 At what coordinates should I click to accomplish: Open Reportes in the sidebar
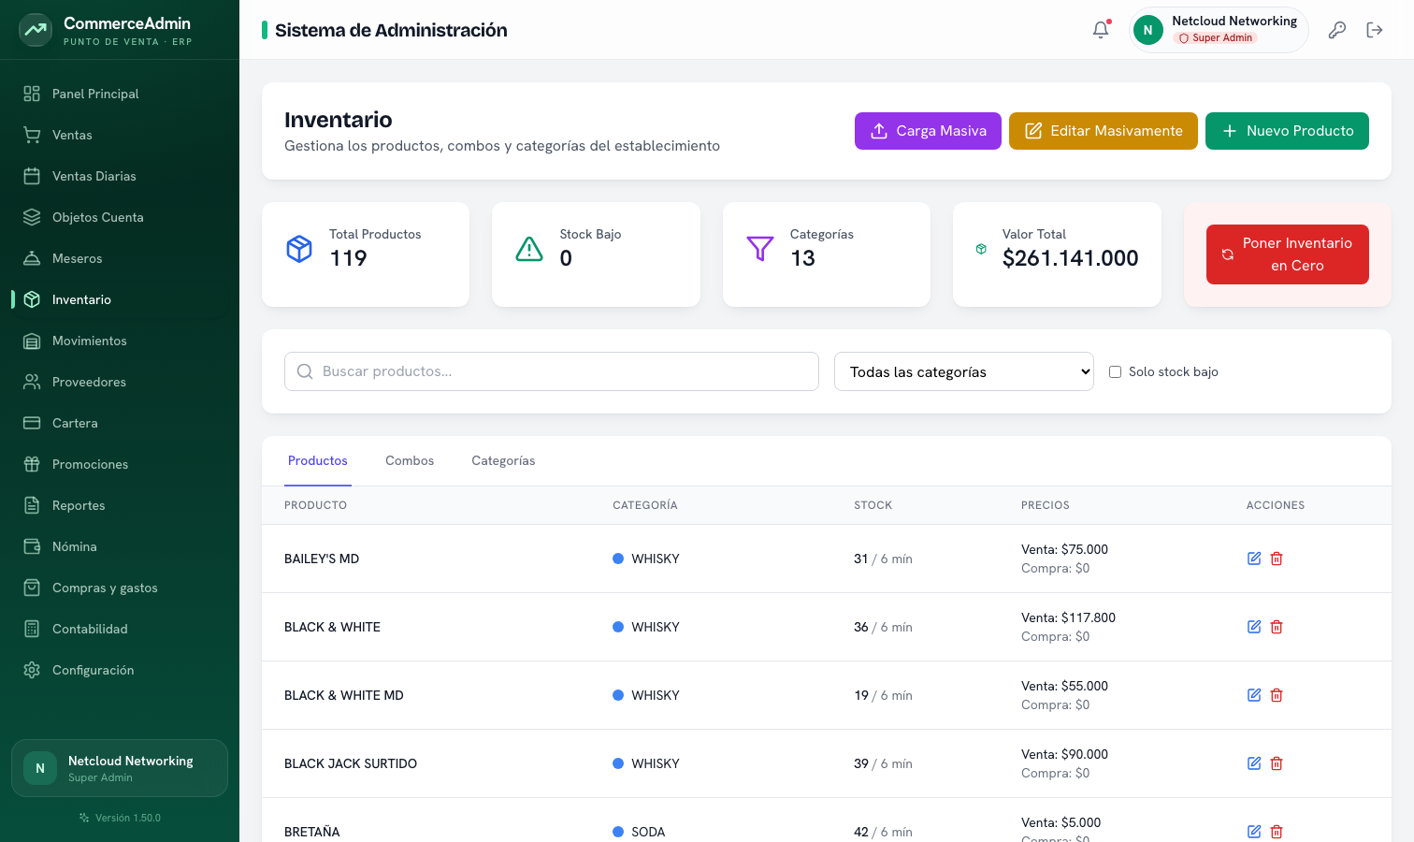pyautogui.click(x=120, y=505)
